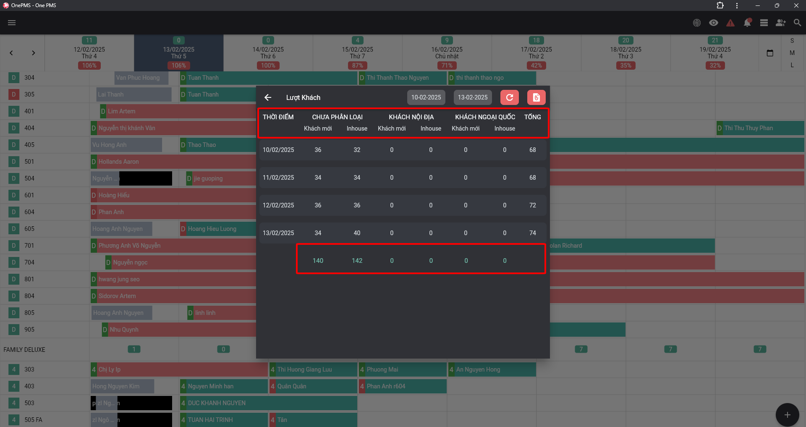Click the 106% occupancy badge under 12/02/2025
The width and height of the screenshot is (806, 427).
(x=89, y=65)
